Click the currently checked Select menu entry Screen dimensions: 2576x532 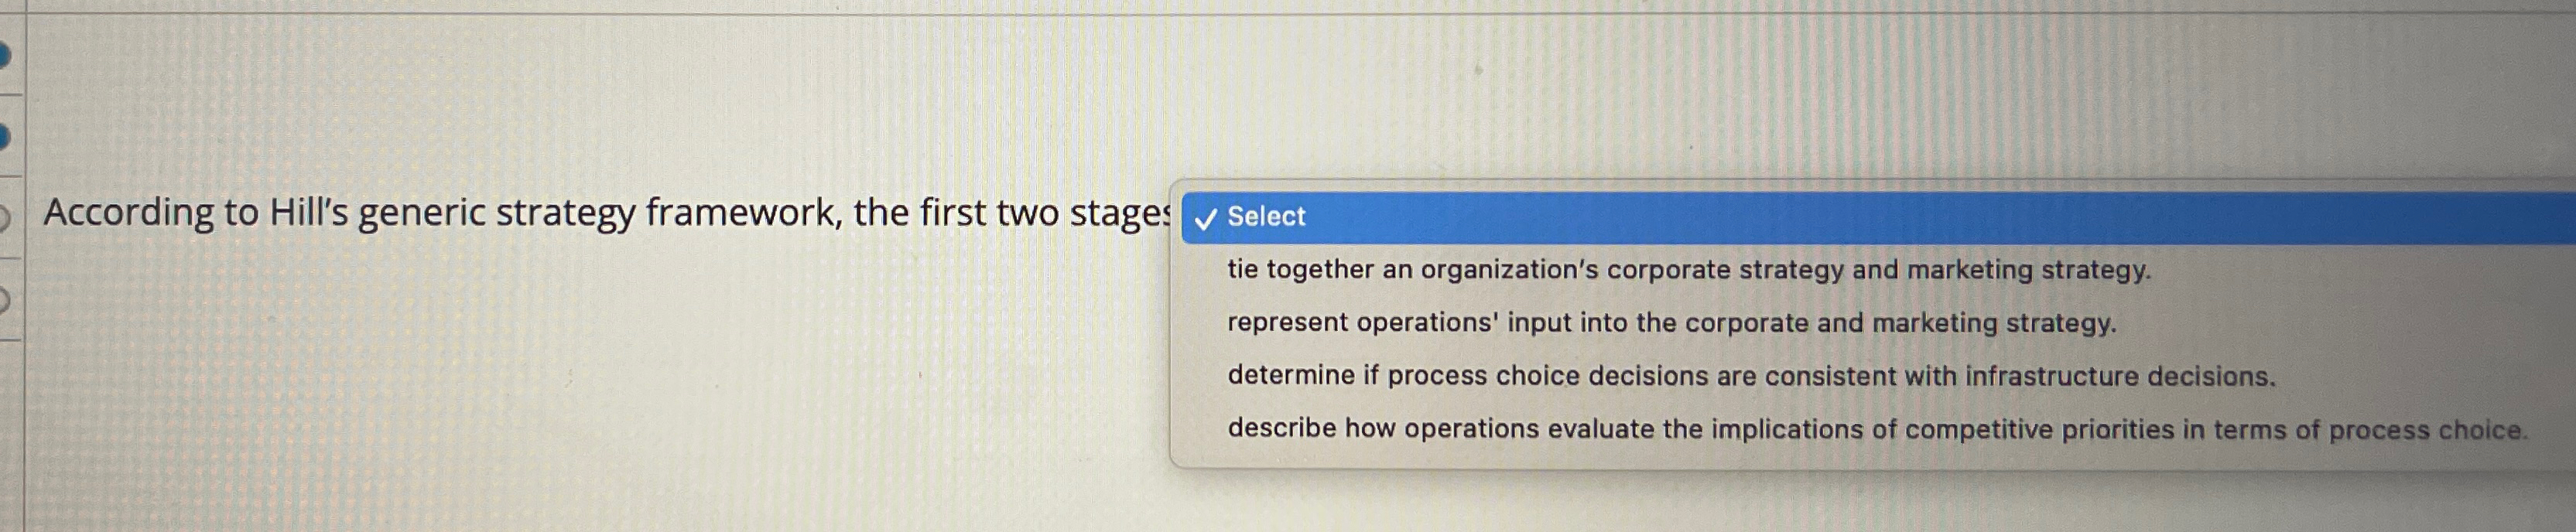1264,217
